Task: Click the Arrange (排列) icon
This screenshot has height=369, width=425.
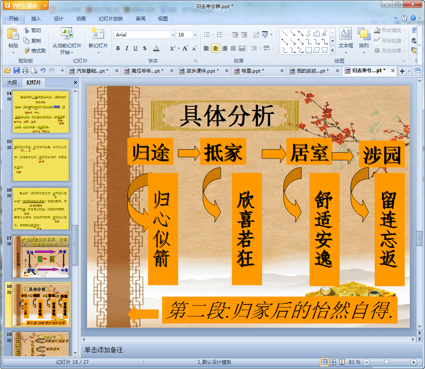Action: pos(364,34)
